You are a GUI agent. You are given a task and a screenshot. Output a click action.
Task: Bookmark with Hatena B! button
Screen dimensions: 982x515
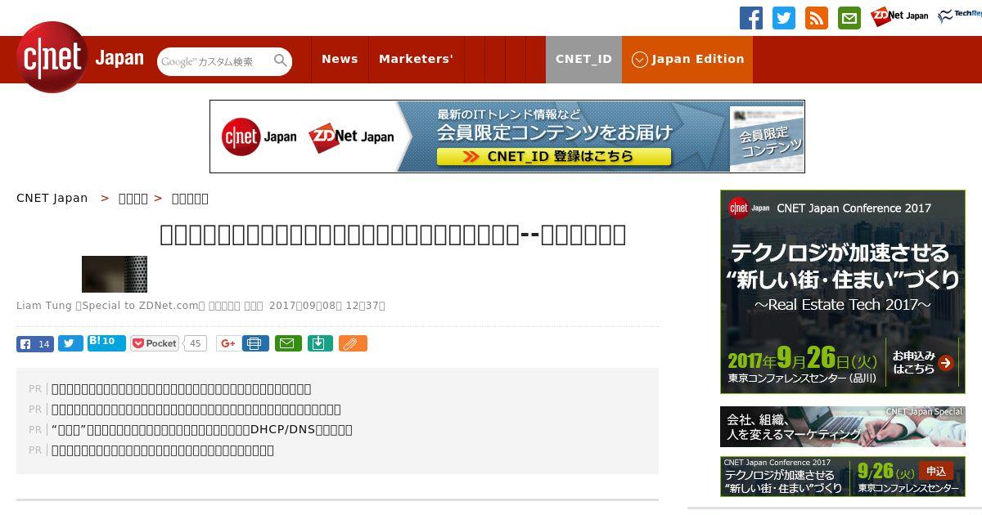[106, 343]
